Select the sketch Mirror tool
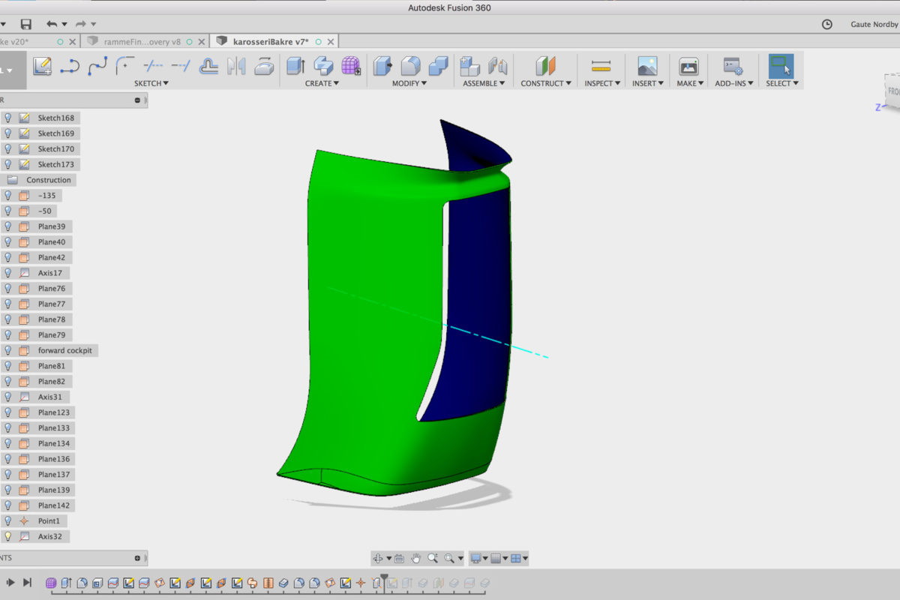Viewport: 900px width, 600px height. [236, 66]
